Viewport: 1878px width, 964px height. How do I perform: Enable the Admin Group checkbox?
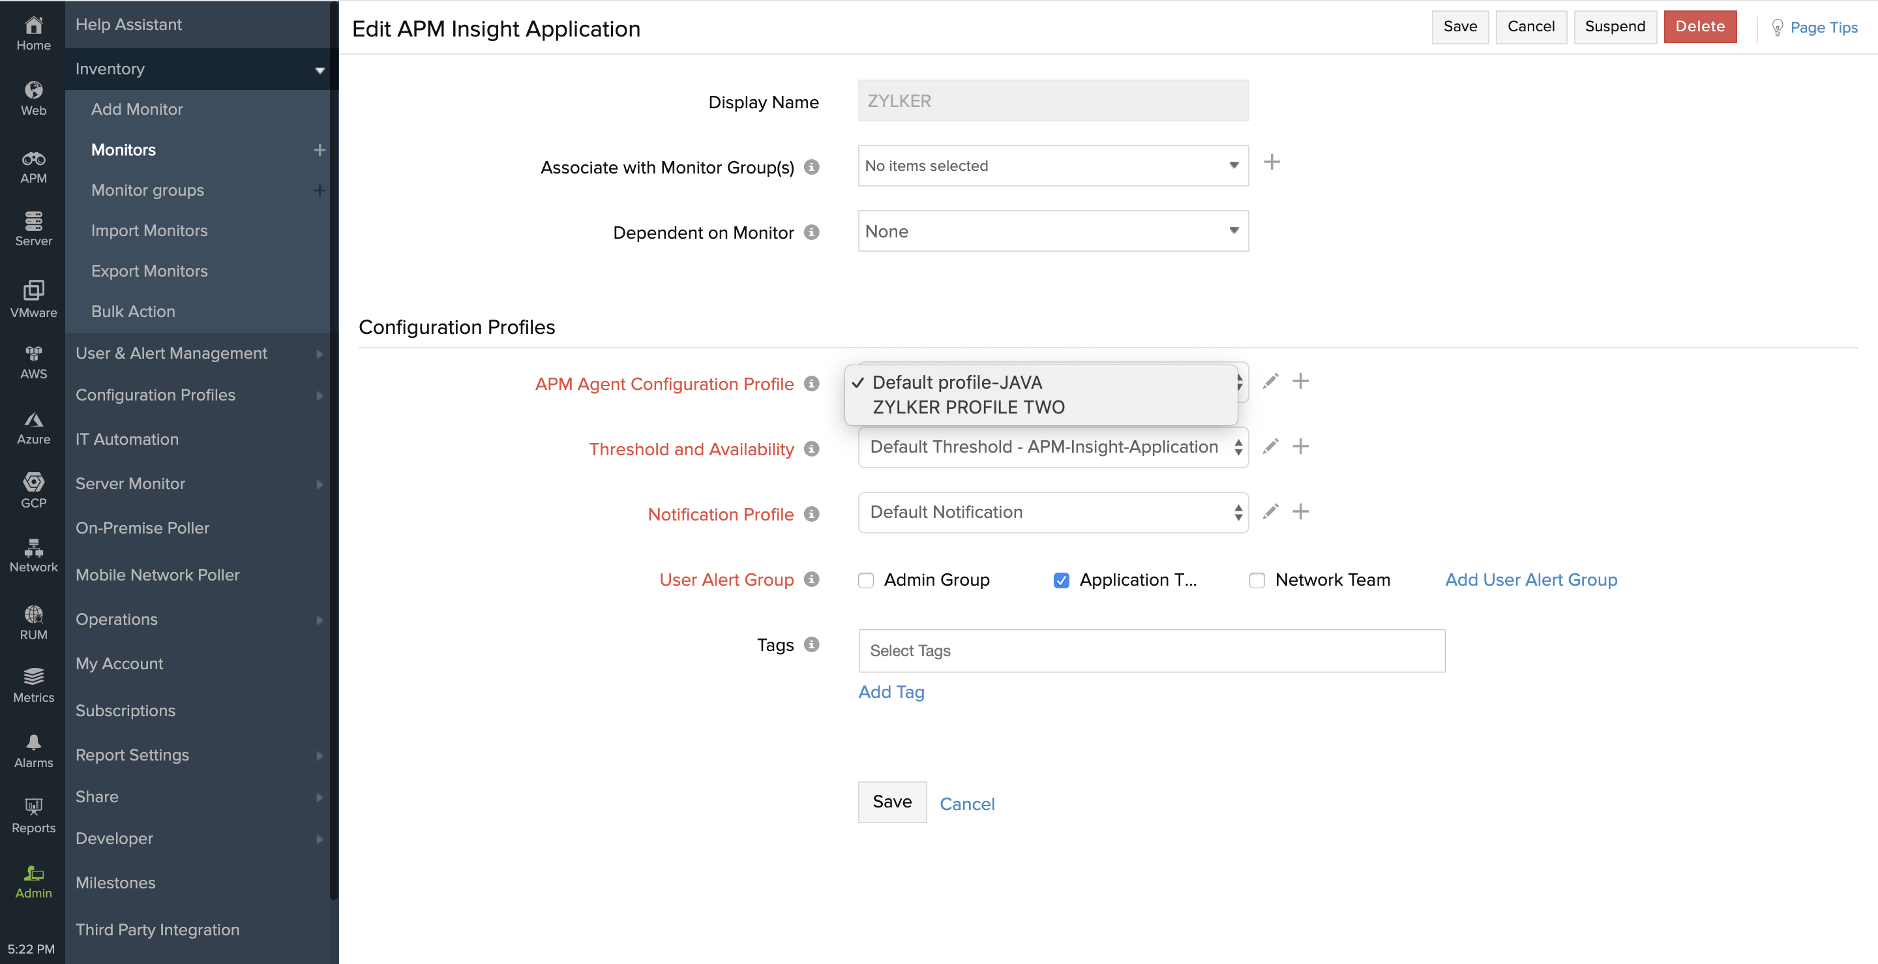point(866,580)
